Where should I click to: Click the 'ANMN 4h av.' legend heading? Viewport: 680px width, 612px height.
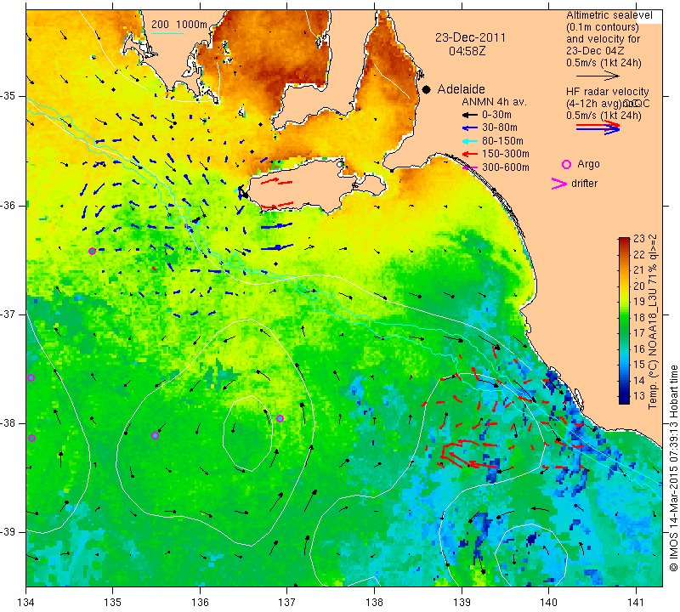coord(494,102)
